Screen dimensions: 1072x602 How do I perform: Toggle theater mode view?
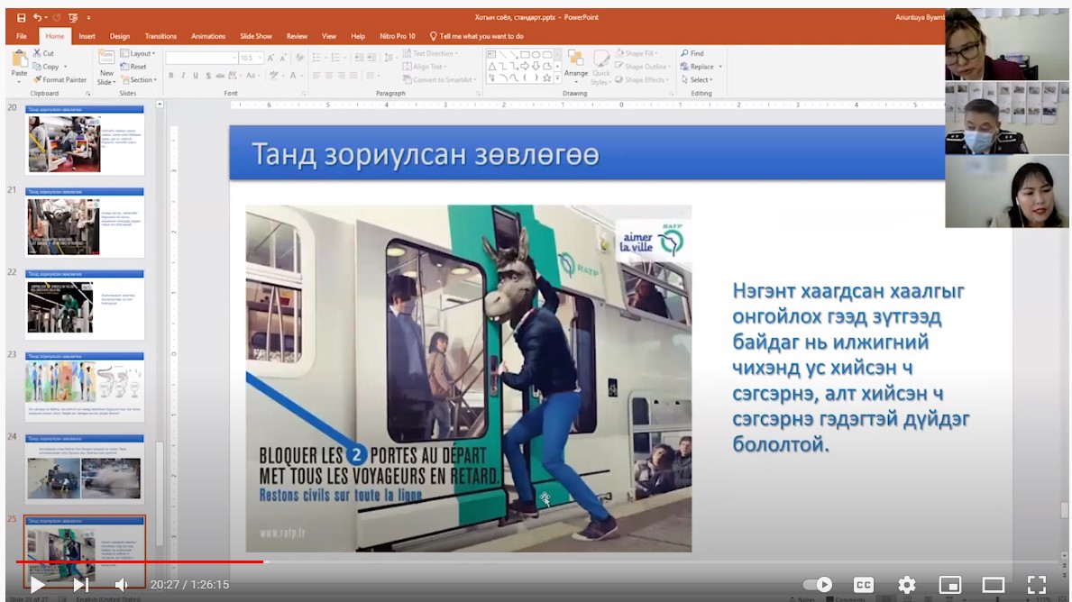(x=993, y=585)
